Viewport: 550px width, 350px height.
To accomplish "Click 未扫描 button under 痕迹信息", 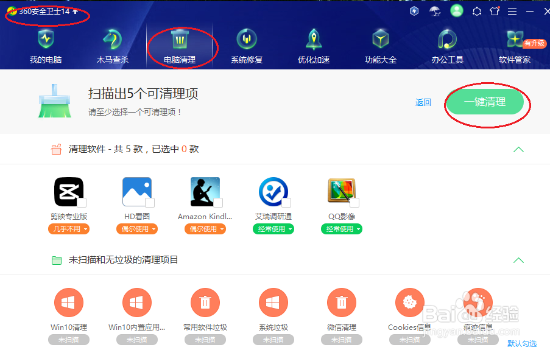I will pos(478,340).
